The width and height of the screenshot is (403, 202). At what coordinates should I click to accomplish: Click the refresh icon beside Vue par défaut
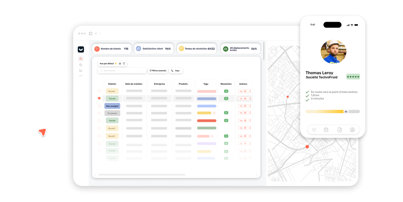coord(124,63)
